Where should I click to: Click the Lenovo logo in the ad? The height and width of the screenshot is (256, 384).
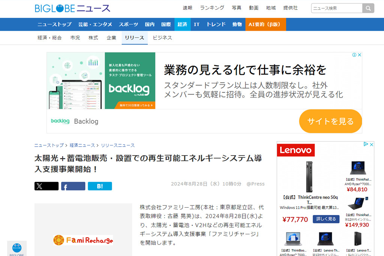[x=296, y=150]
